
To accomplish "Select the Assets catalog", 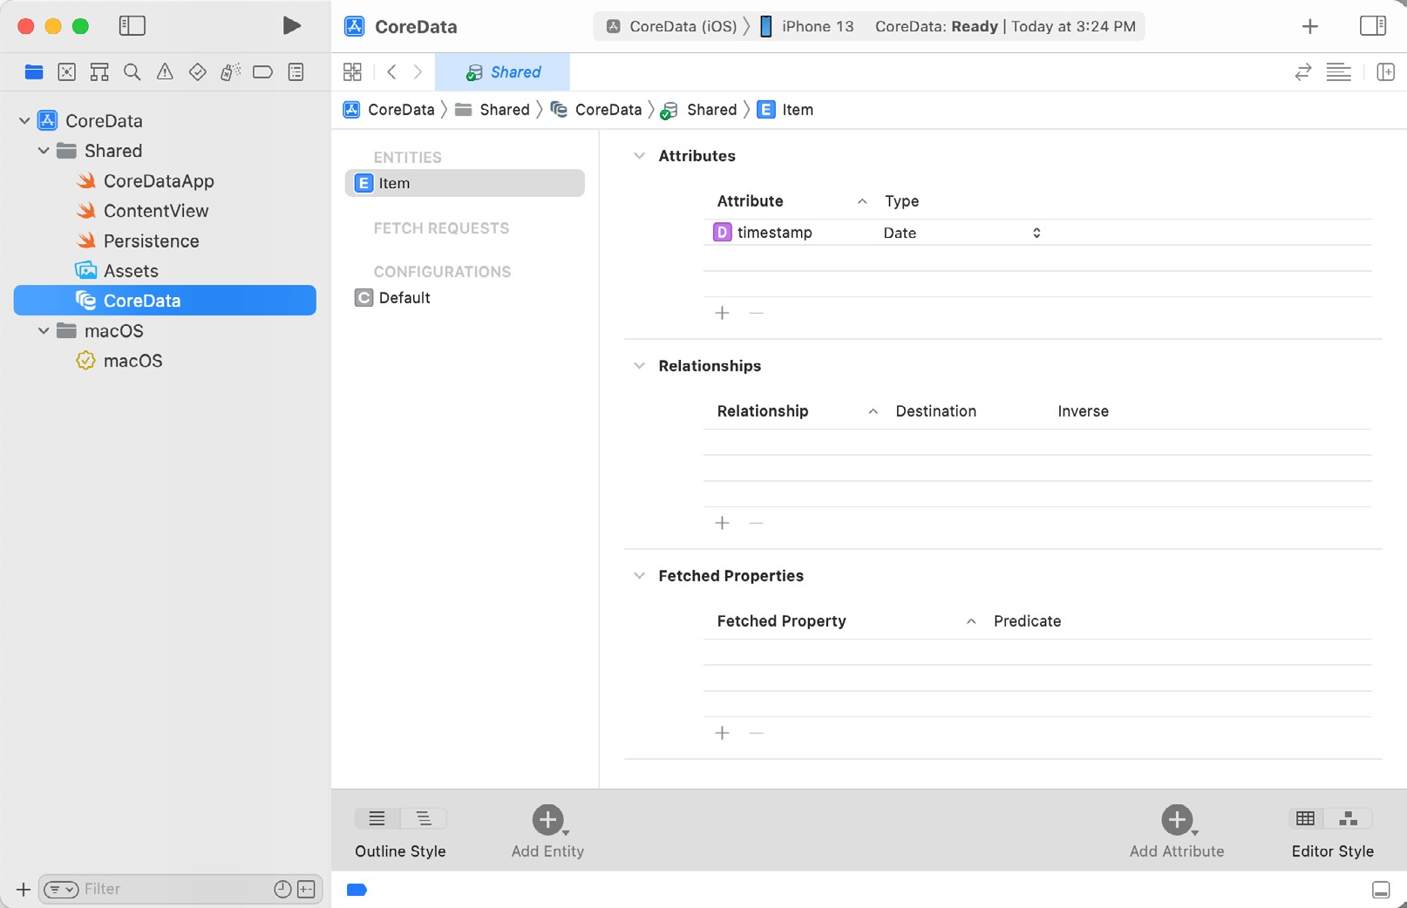I will click(x=131, y=271).
